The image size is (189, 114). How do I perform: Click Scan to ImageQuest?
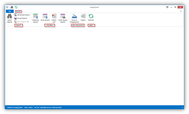coord(74,18)
